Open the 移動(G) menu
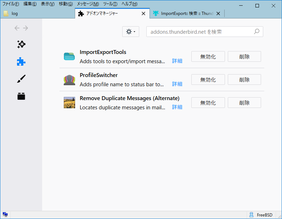The height and width of the screenshot is (219, 282). click(66, 4)
